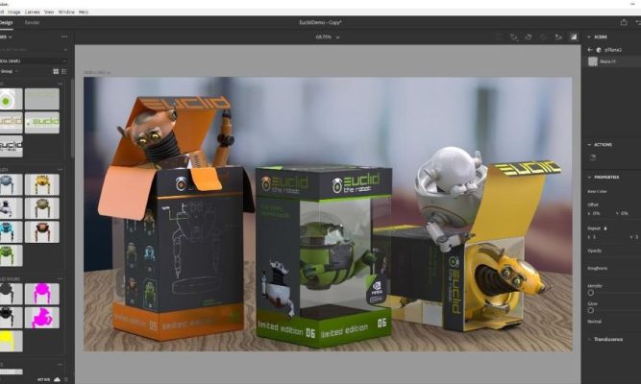
Task: Switch to list view in assets panel
Action: (x=64, y=71)
